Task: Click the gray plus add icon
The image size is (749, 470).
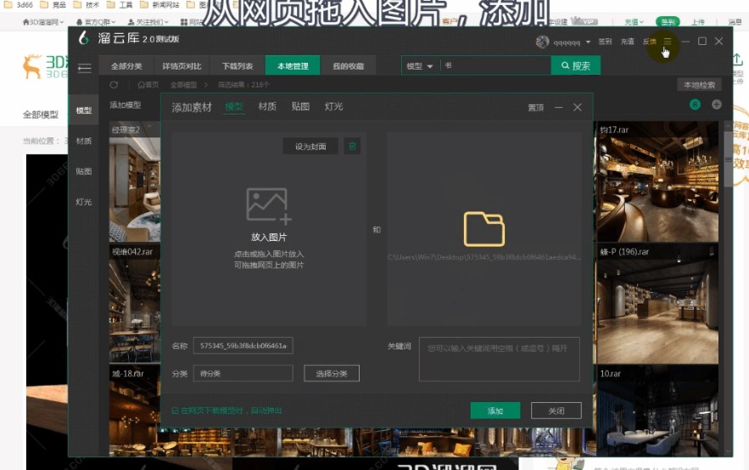Action: click(x=717, y=104)
